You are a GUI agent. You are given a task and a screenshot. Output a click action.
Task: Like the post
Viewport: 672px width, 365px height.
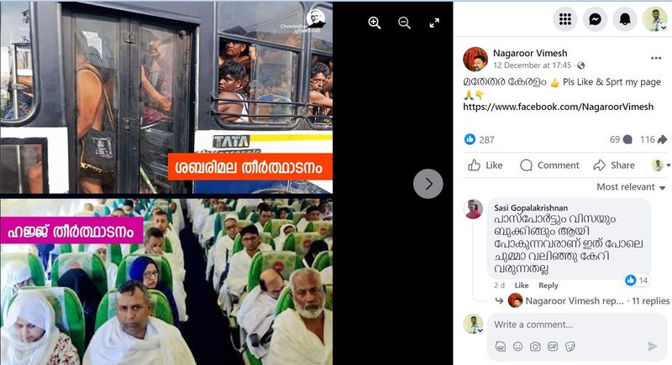(486, 165)
